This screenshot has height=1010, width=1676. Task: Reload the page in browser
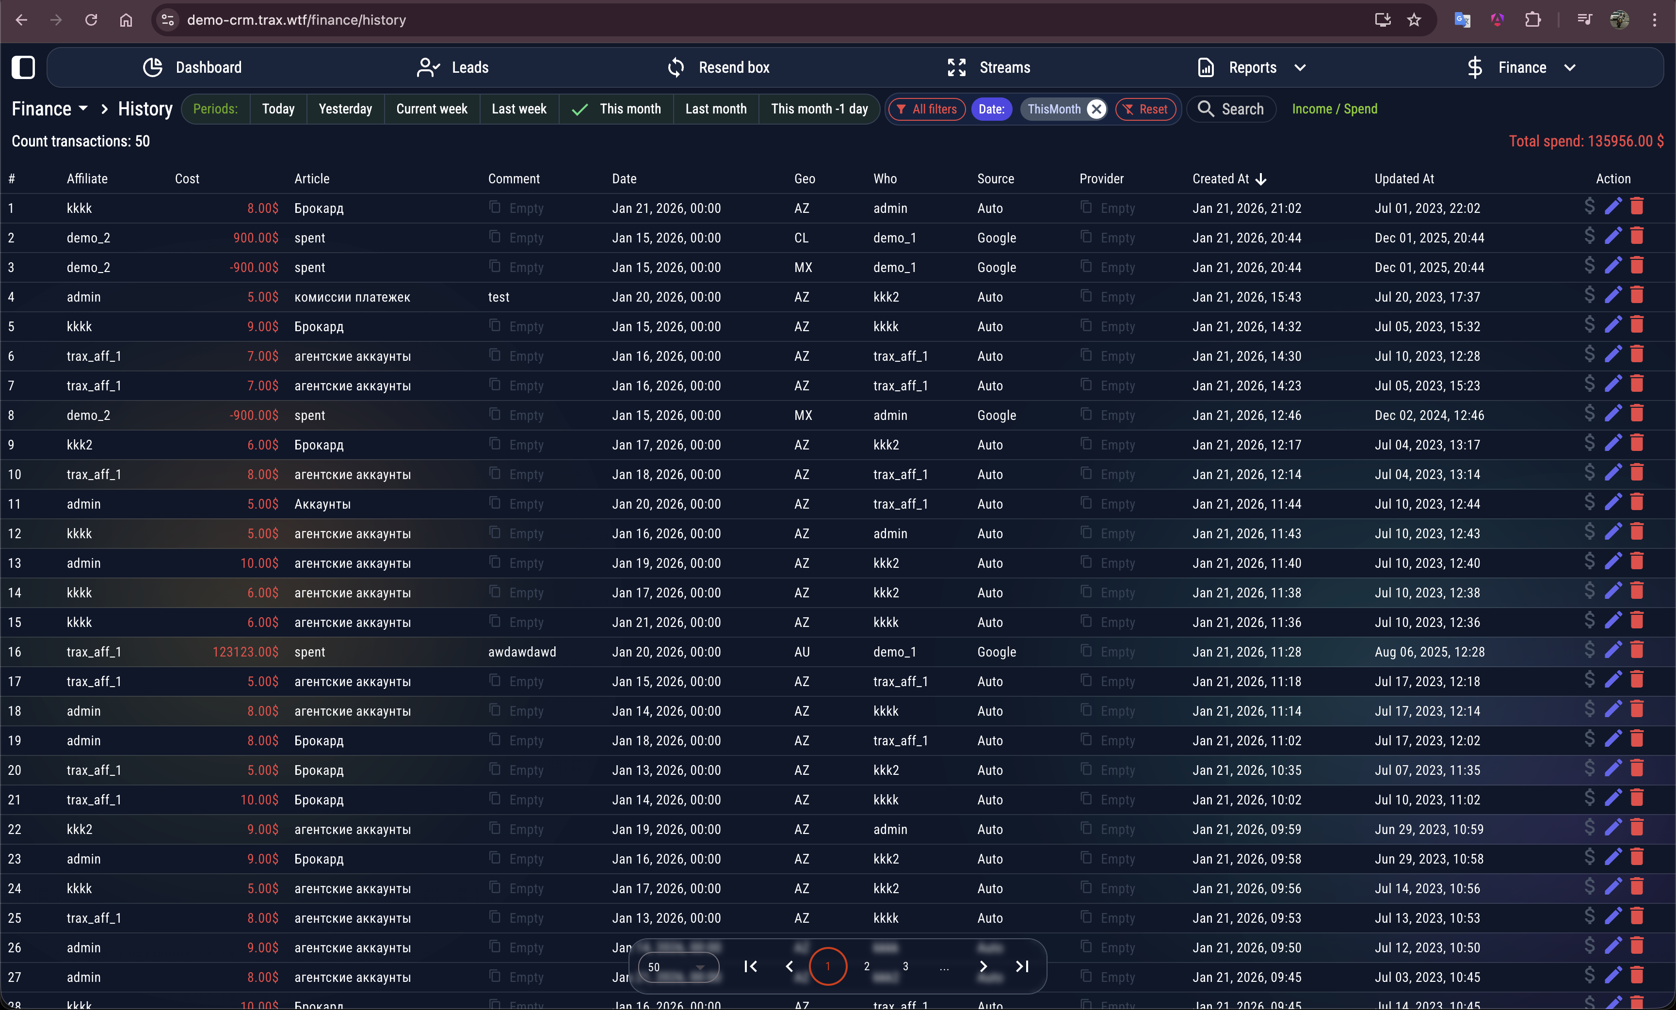[x=91, y=20]
